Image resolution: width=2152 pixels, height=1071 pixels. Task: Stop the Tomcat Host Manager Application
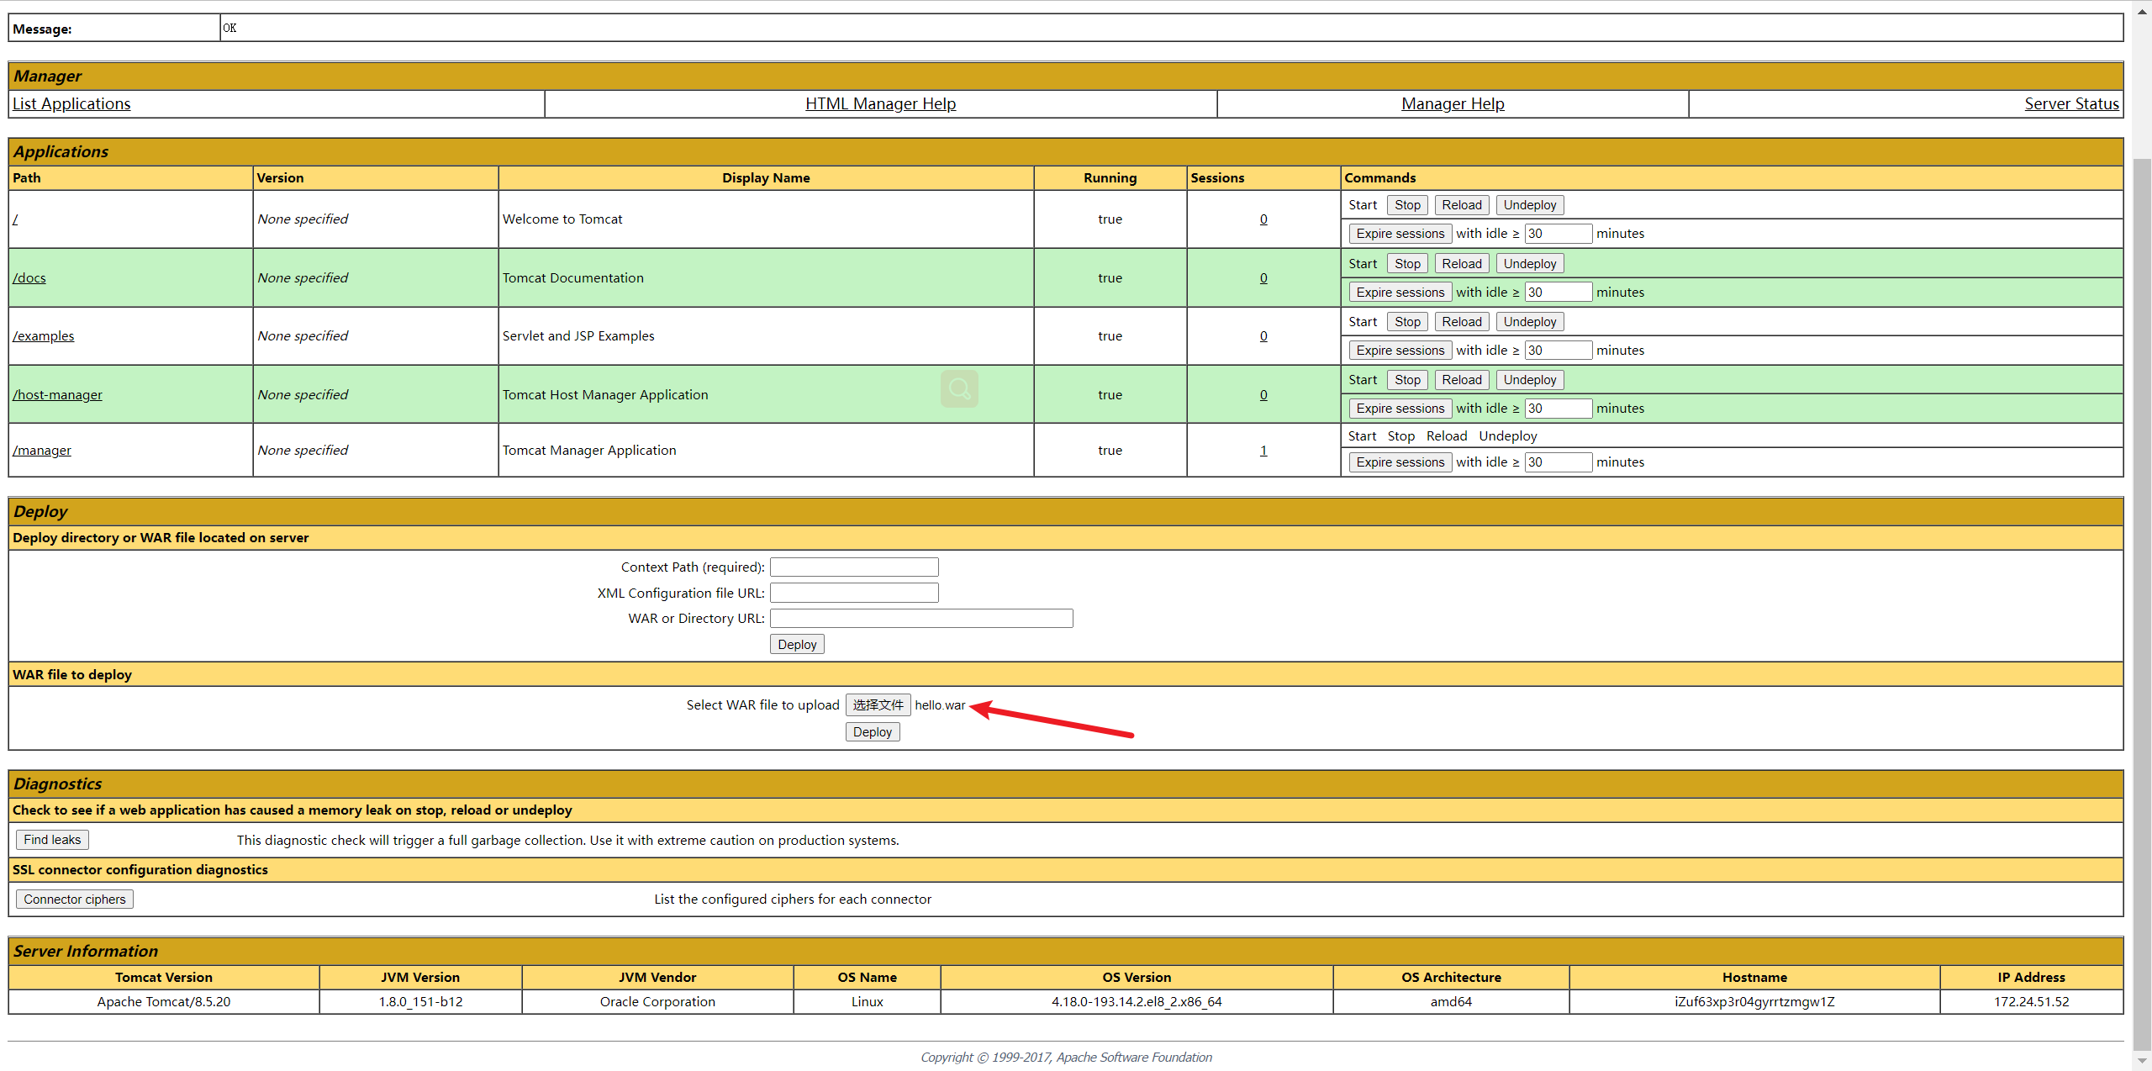(x=1407, y=380)
